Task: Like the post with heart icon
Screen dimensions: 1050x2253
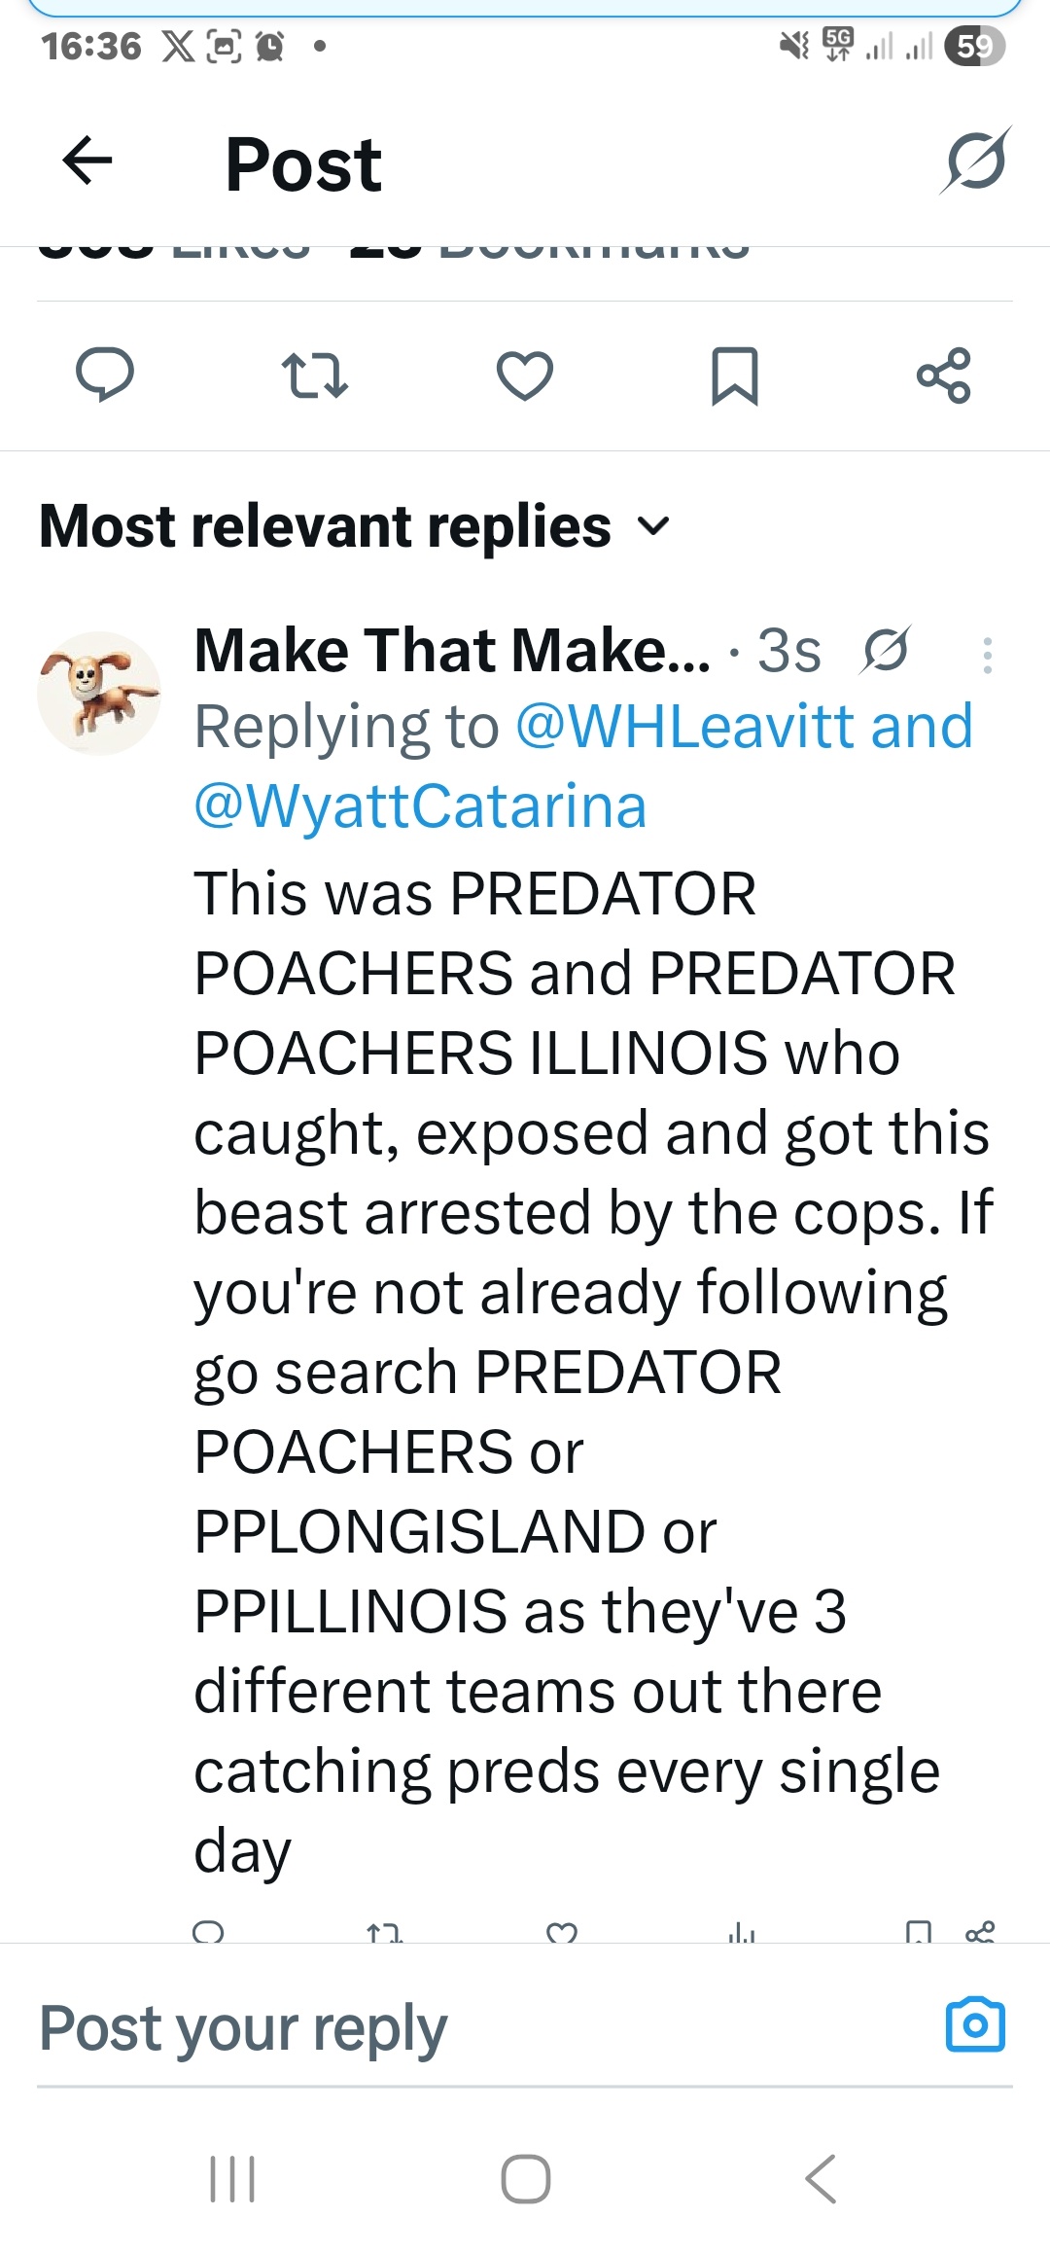Action: coord(525,375)
